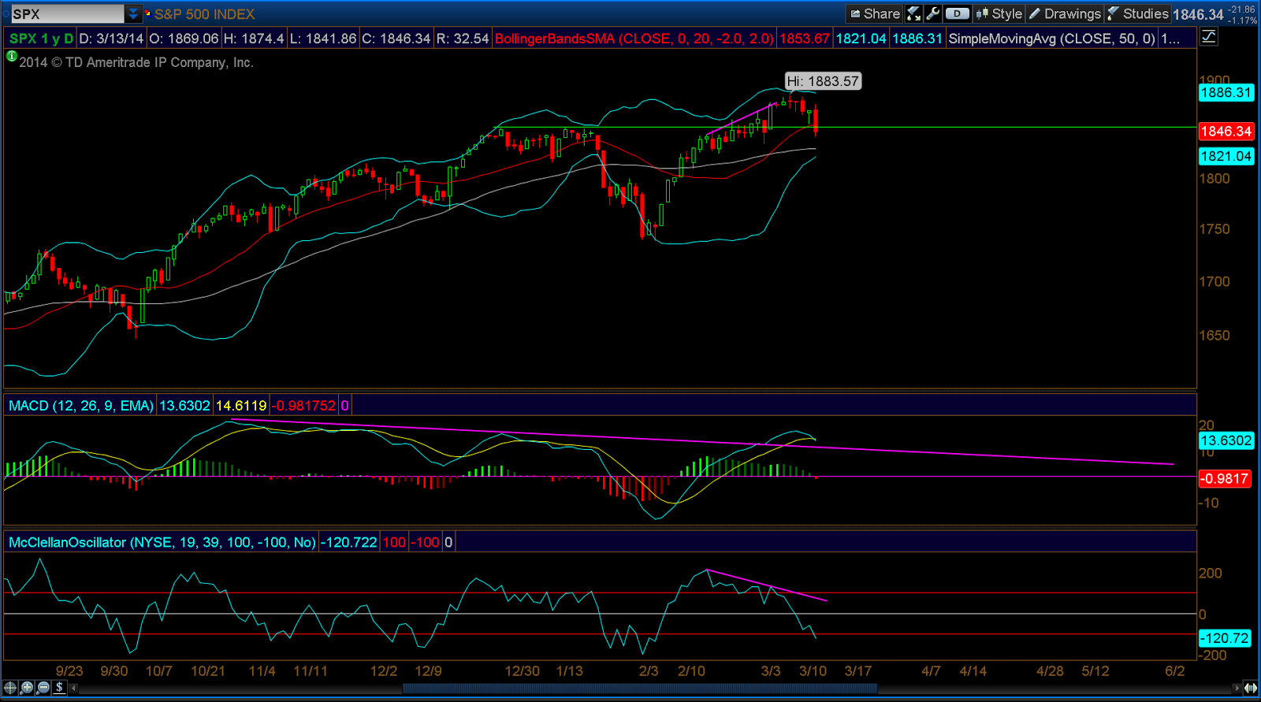Image resolution: width=1261 pixels, height=702 pixels.
Task: Select the crosshair pan tool
Action: coord(10,688)
